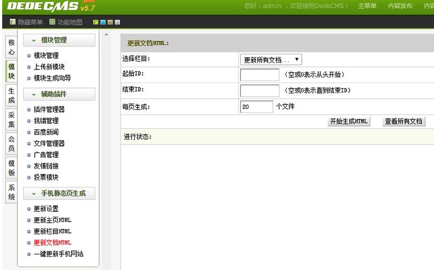Open 主菜单 in the top bar
This screenshot has height=270, width=434.
(367, 6)
